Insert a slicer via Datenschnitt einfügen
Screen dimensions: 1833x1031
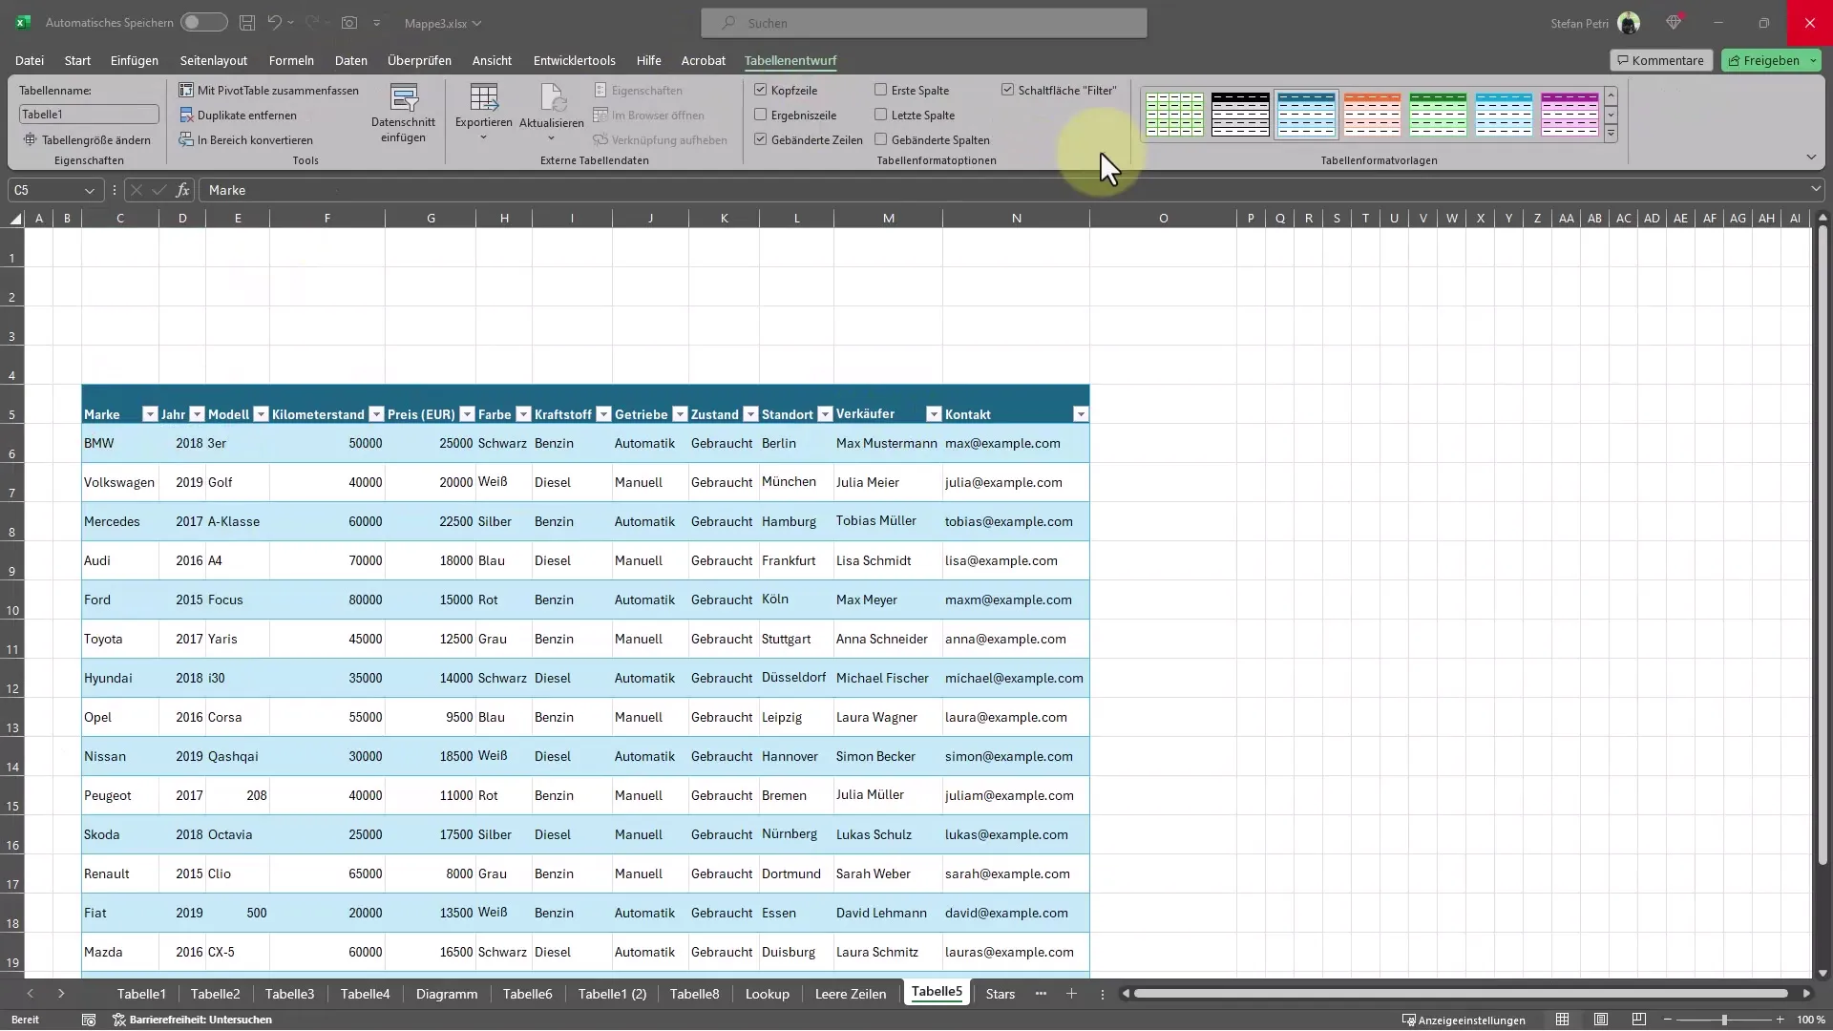point(403,115)
